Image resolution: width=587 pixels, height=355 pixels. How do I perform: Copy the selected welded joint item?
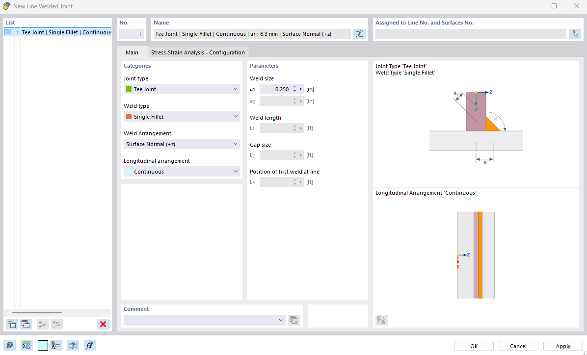26,324
